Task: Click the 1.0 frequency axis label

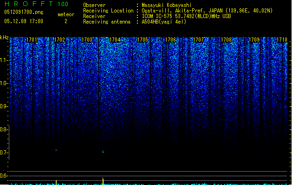Action: 4,83
